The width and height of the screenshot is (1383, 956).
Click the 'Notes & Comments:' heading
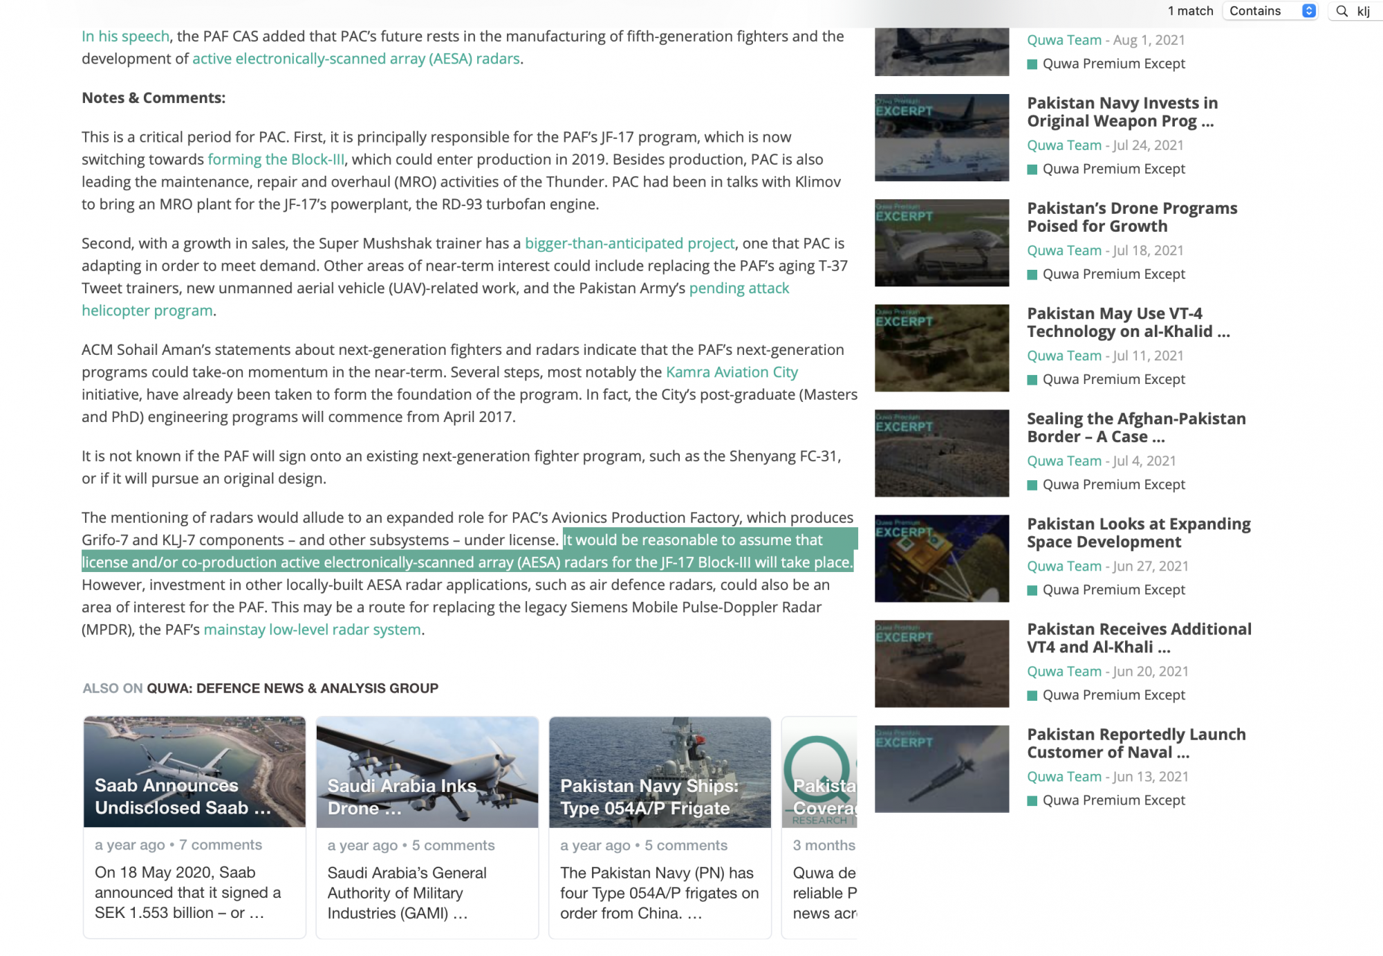(154, 98)
